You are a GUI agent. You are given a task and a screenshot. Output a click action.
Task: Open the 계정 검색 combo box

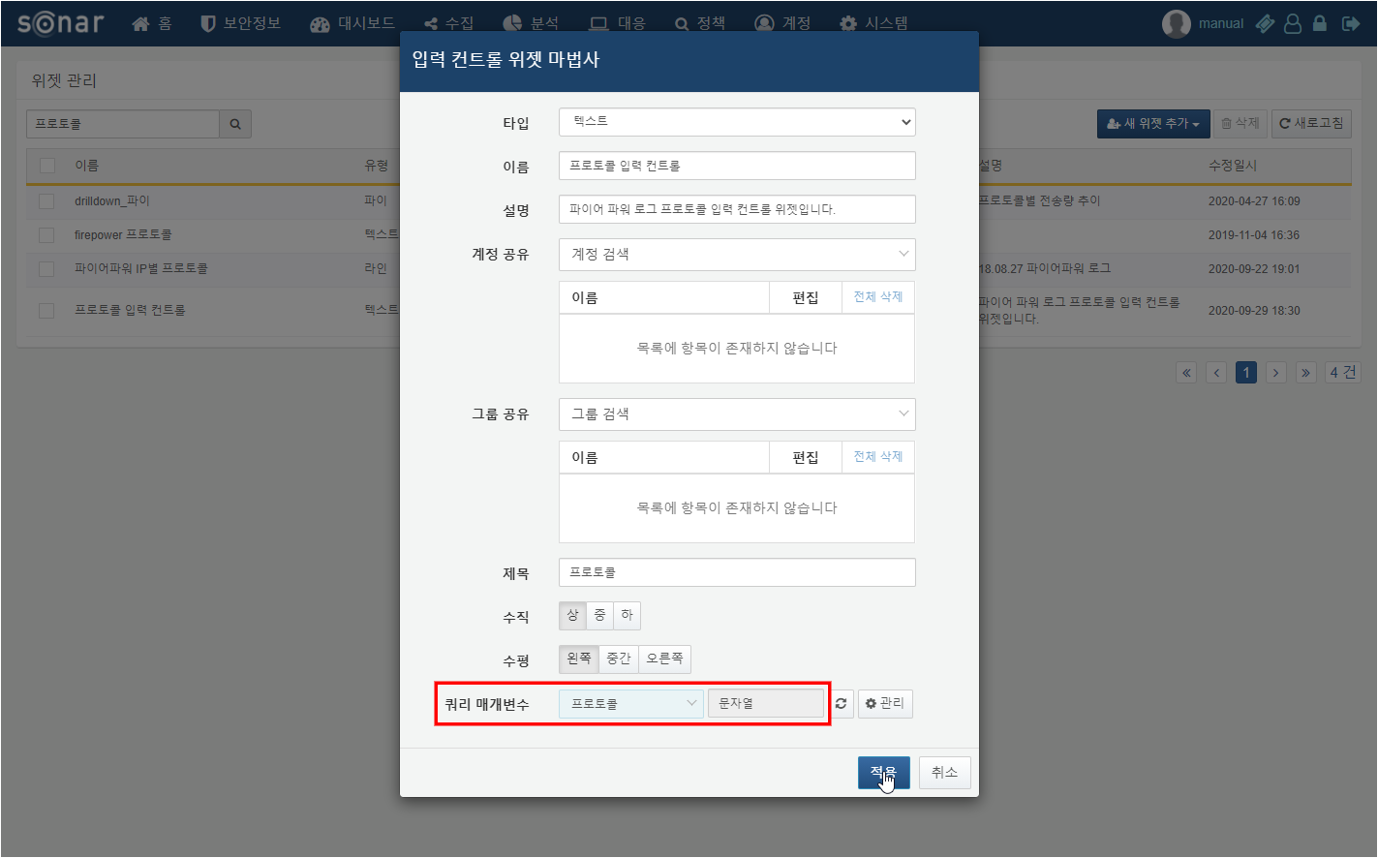click(737, 254)
